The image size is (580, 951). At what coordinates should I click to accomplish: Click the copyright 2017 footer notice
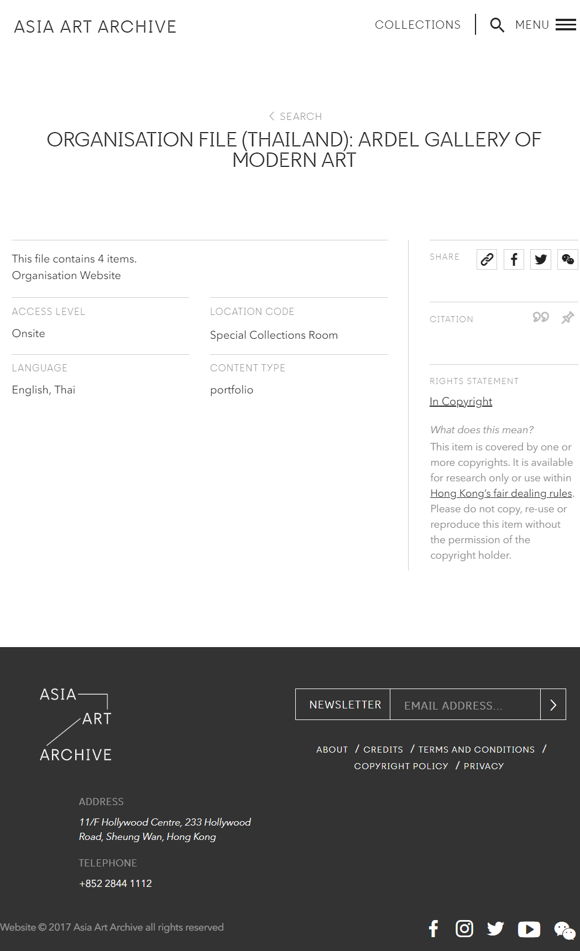(112, 927)
